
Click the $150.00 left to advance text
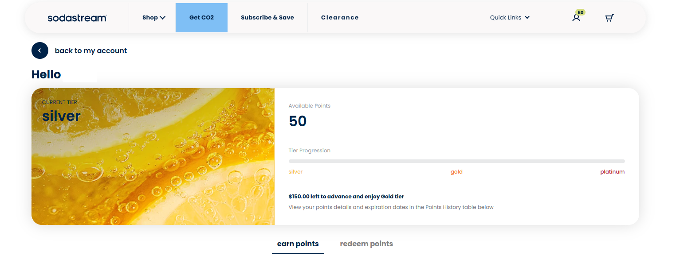click(x=346, y=197)
